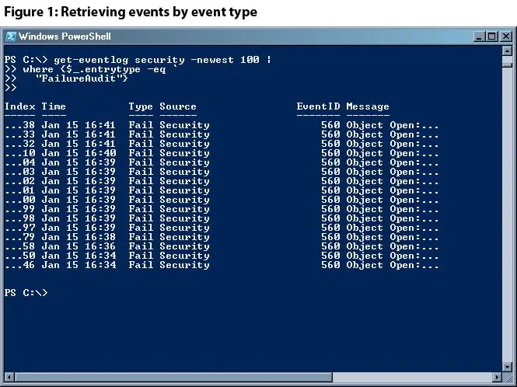Minimize the Windows PowerShell window
The height and width of the screenshot is (387, 517).
pos(479,37)
